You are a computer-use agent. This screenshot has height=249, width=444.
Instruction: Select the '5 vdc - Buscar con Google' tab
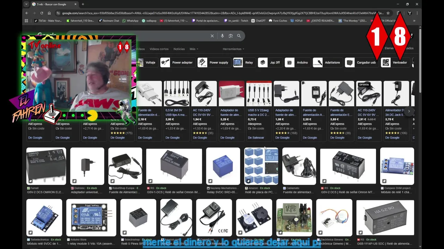click(x=54, y=4)
